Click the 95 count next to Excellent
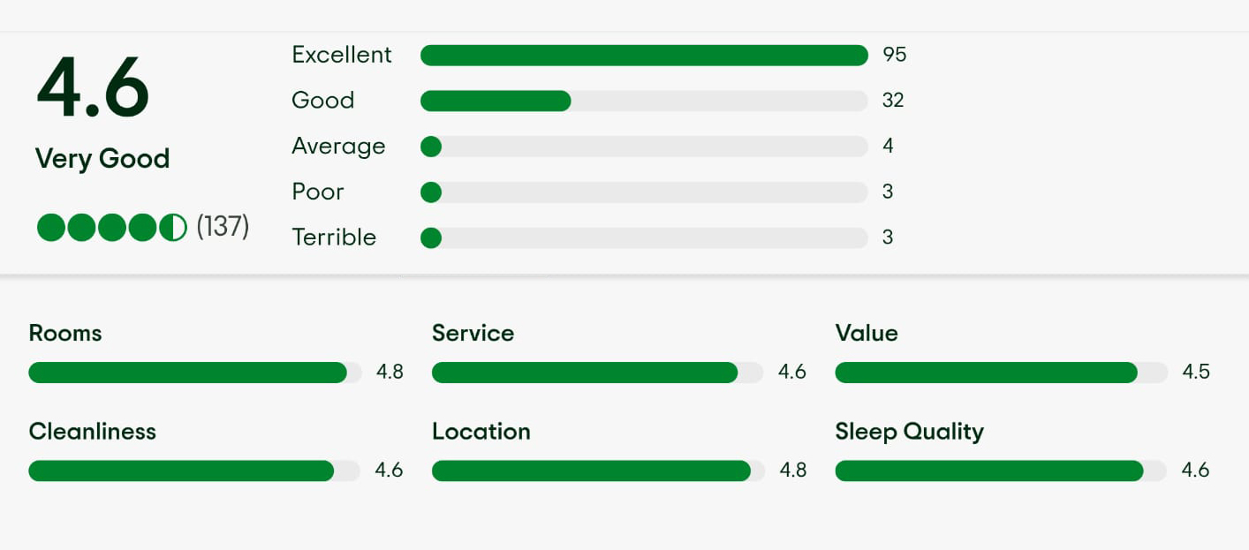 pos(894,55)
